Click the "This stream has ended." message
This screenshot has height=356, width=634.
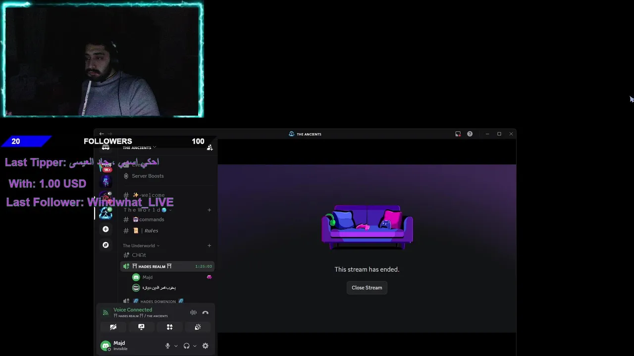tap(367, 269)
